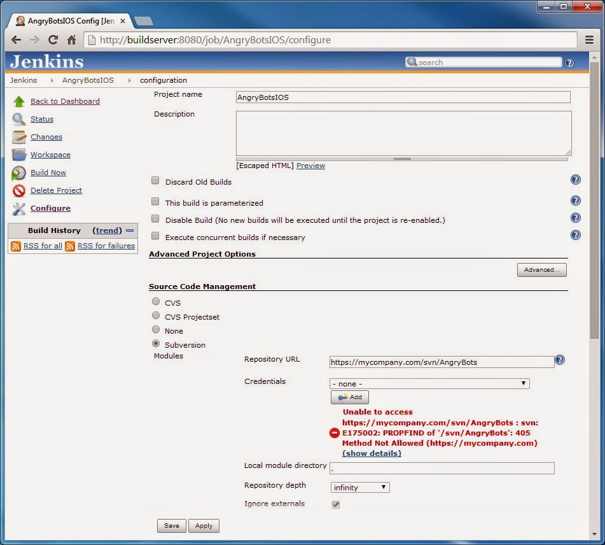605x545 pixels.
Task: Toggle the Ignore externals checkbox
Action: pyautogui.click(x=336, y=504)
